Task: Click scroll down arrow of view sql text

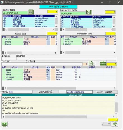Action: (116, 114)
